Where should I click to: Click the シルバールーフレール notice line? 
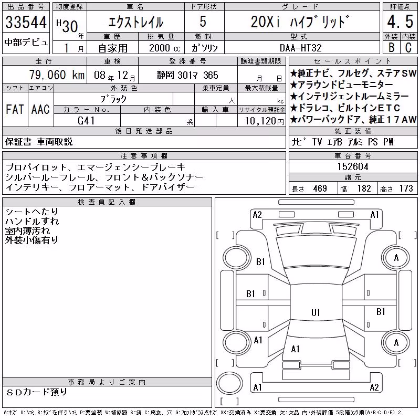(x=104, y=177)
